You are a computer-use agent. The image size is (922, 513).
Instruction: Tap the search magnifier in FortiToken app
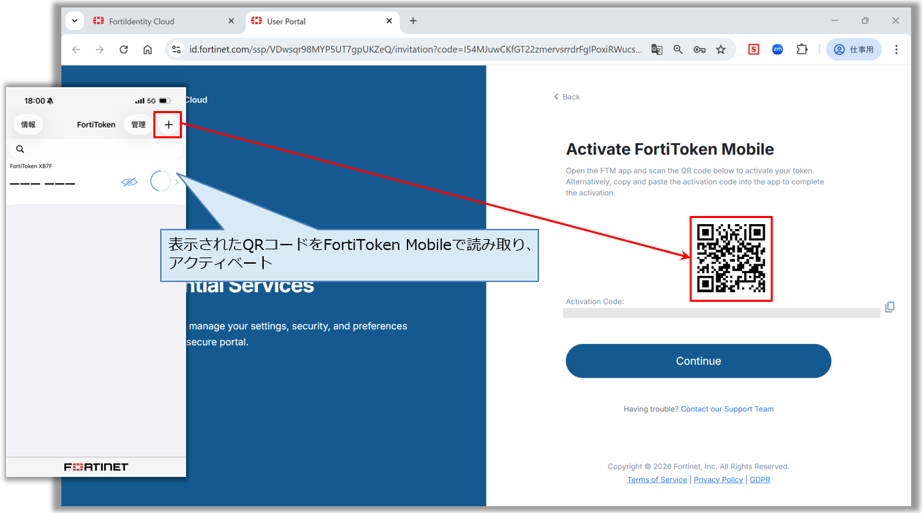[20, 149]
